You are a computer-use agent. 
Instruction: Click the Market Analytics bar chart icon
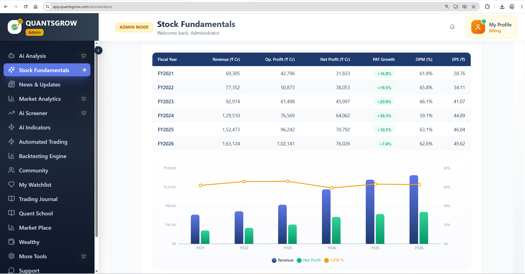coord(11,99)
